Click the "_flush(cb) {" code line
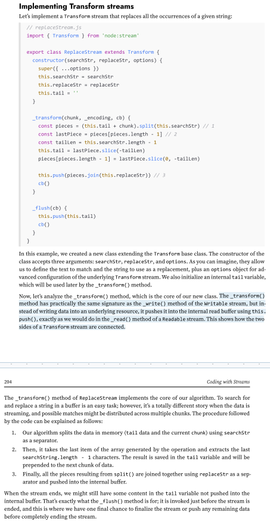Image resolution: width=270 pixels, height=521 pixels. coord(49,208)
